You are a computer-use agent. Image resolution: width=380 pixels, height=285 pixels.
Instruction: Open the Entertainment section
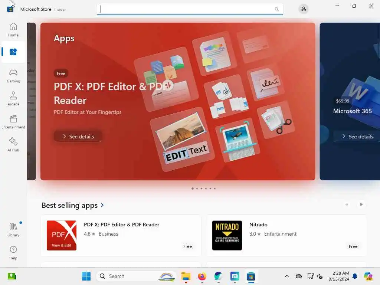coord(13,122)
